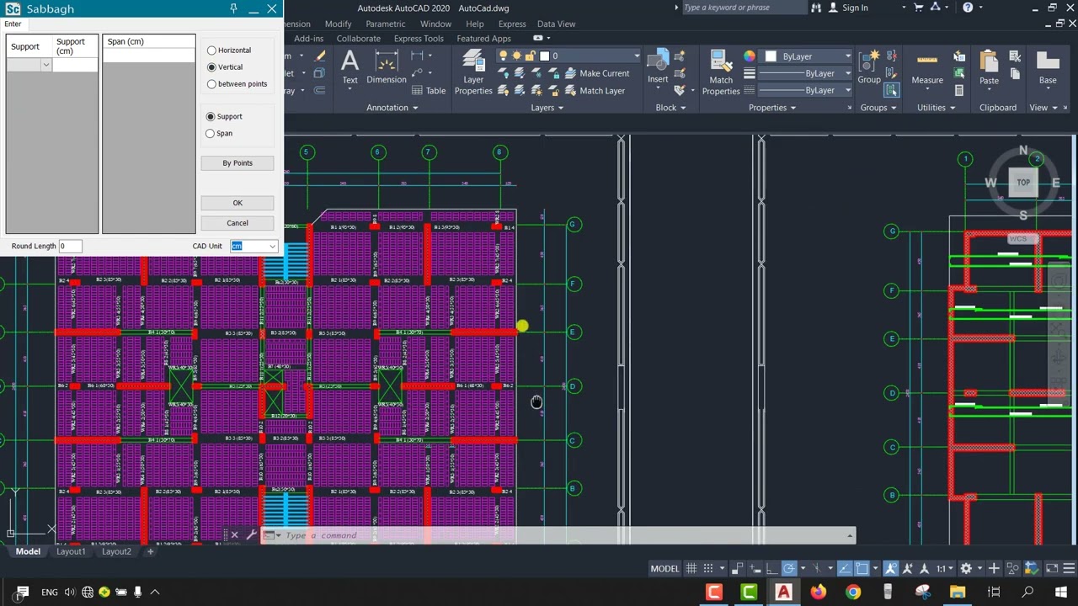Open the Insert block tool
Image resolution: width=1078 pixels, height=606 pixels.
(658, 67)
